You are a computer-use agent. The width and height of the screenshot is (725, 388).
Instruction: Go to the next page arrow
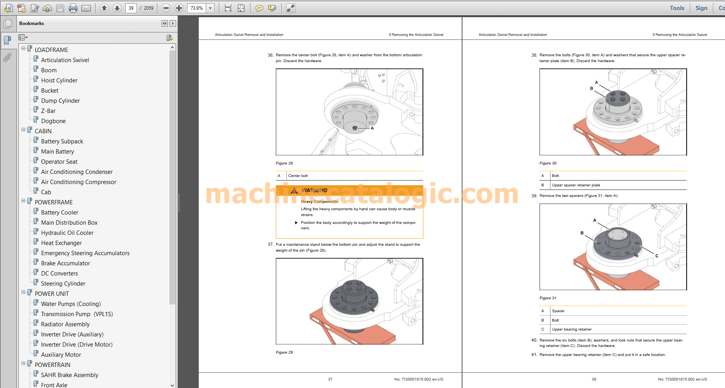(x=117, y=8)
